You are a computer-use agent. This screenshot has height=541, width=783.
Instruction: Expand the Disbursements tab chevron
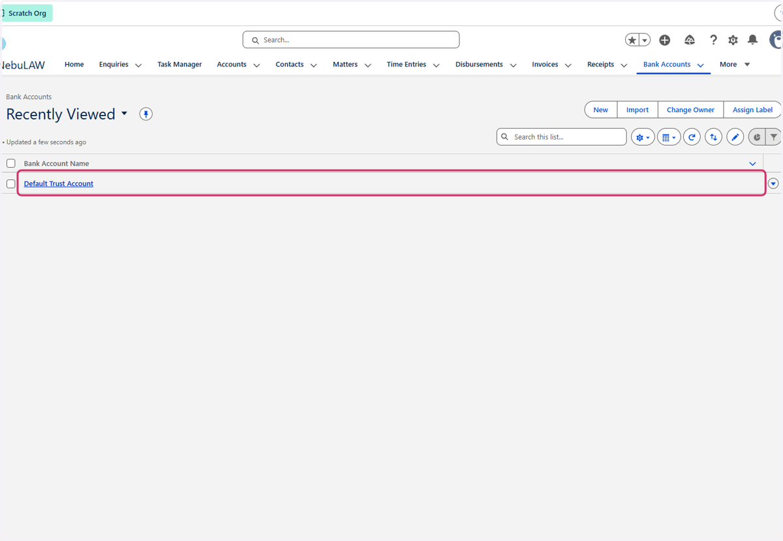514,65
